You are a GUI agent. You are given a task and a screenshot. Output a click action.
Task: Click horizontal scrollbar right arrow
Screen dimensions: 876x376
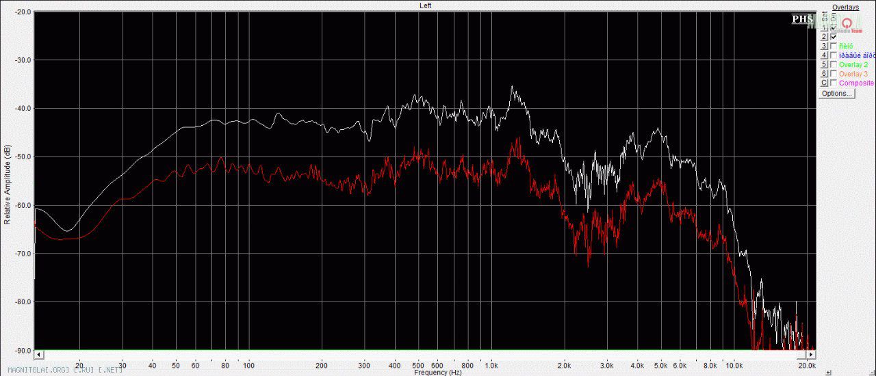pos(811,355)
